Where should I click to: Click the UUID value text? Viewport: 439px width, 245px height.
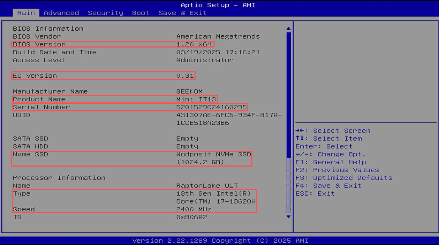pos(229,119)
